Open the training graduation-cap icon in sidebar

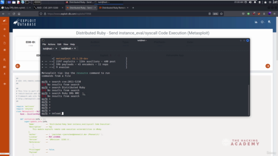5,84
